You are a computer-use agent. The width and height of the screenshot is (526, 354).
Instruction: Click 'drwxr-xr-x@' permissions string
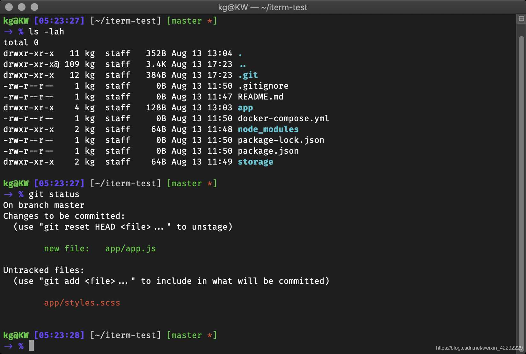coord(31,64)
